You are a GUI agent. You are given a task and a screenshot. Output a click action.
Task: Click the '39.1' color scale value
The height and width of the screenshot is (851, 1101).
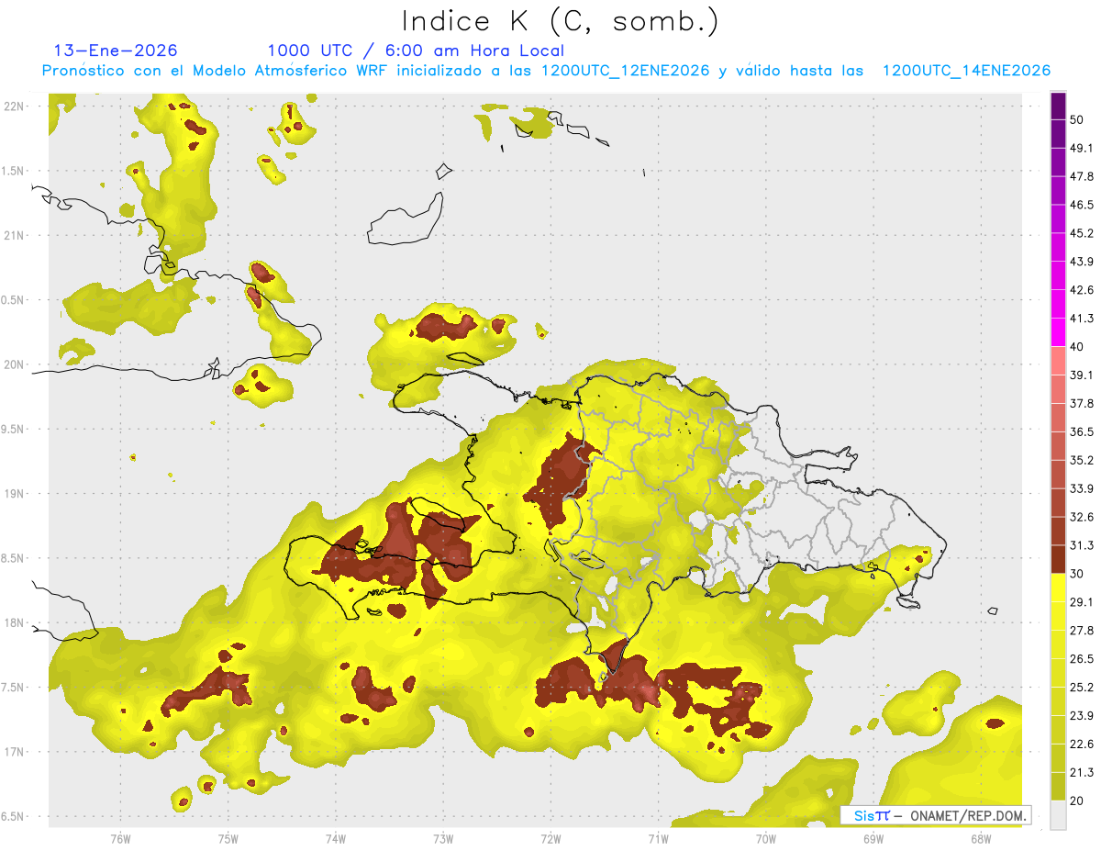click(x=1082, y=375)
